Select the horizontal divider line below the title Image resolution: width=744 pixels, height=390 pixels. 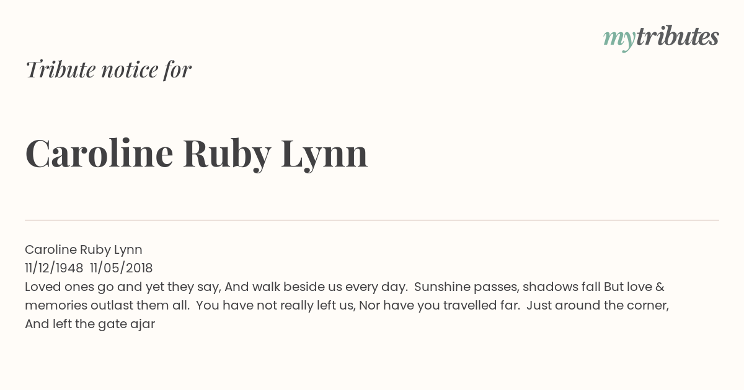tap(372, 220)
